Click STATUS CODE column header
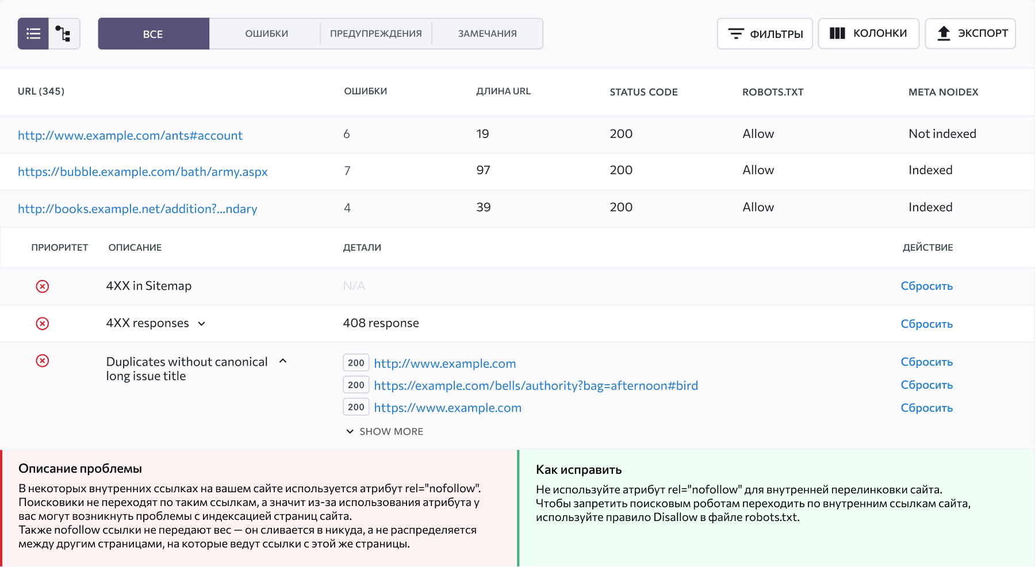This screenshot has height=567, width=1035. click(643, 92)
